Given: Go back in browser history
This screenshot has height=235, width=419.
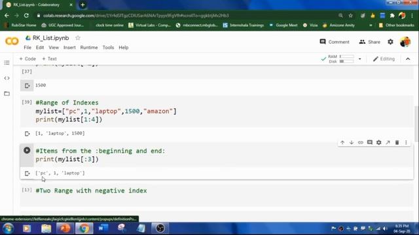Looking at the screenshot, I should 7,16.
